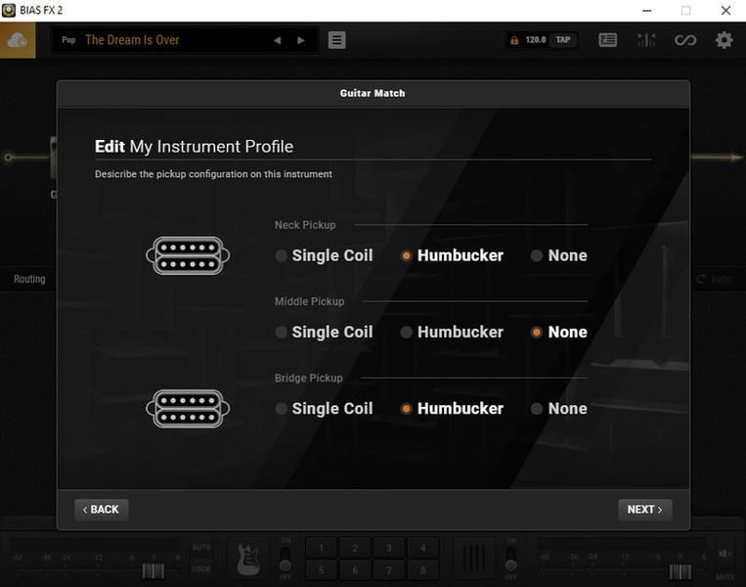Open the Routing tab behind dialog

point(29,279)
